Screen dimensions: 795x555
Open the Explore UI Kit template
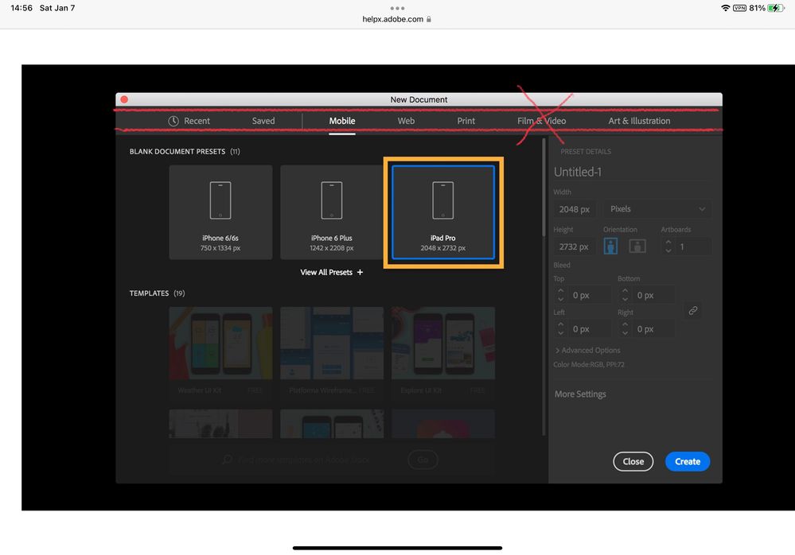pyautogui.click(x=443, y=352)
